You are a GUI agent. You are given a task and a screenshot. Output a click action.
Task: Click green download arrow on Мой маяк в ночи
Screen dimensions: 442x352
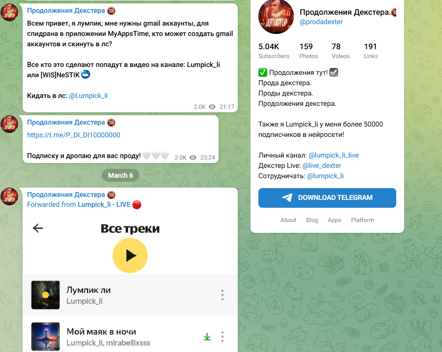[x=207, y=337]
